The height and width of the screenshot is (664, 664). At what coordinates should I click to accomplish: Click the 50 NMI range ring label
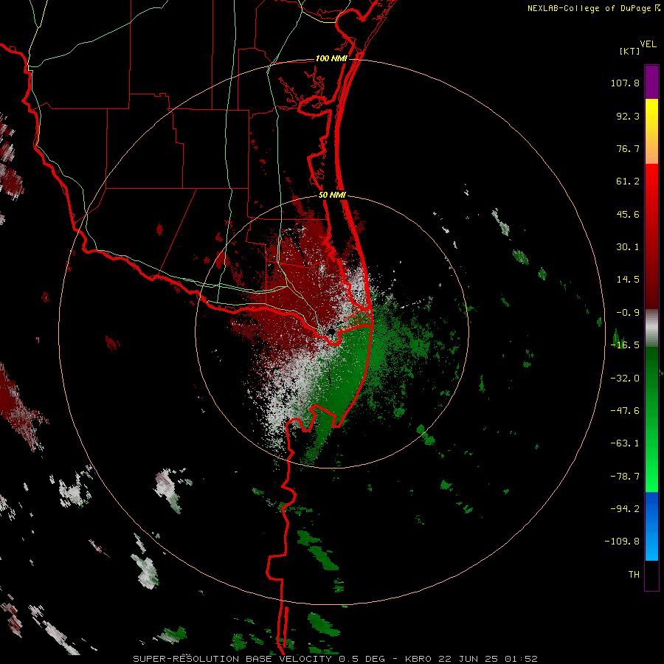pyautogui.click(x=333, y=196)
